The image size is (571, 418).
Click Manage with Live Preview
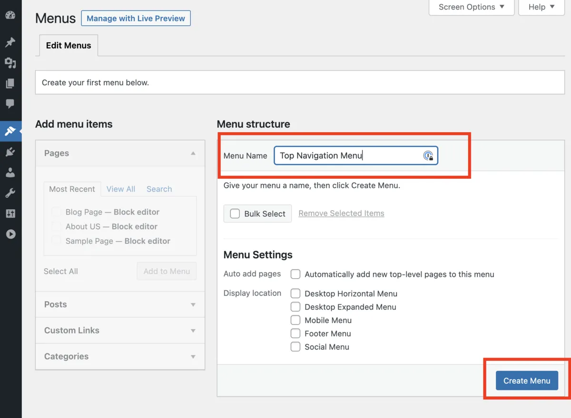point(136,19)
